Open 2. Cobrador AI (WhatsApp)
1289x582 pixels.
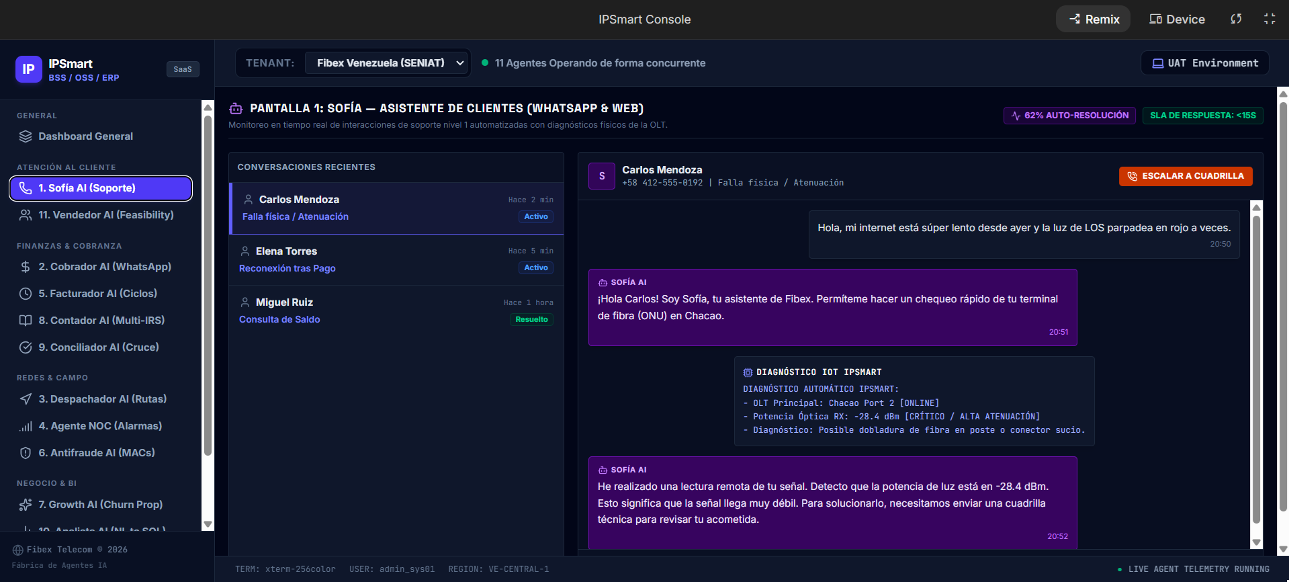click(101, 267)
